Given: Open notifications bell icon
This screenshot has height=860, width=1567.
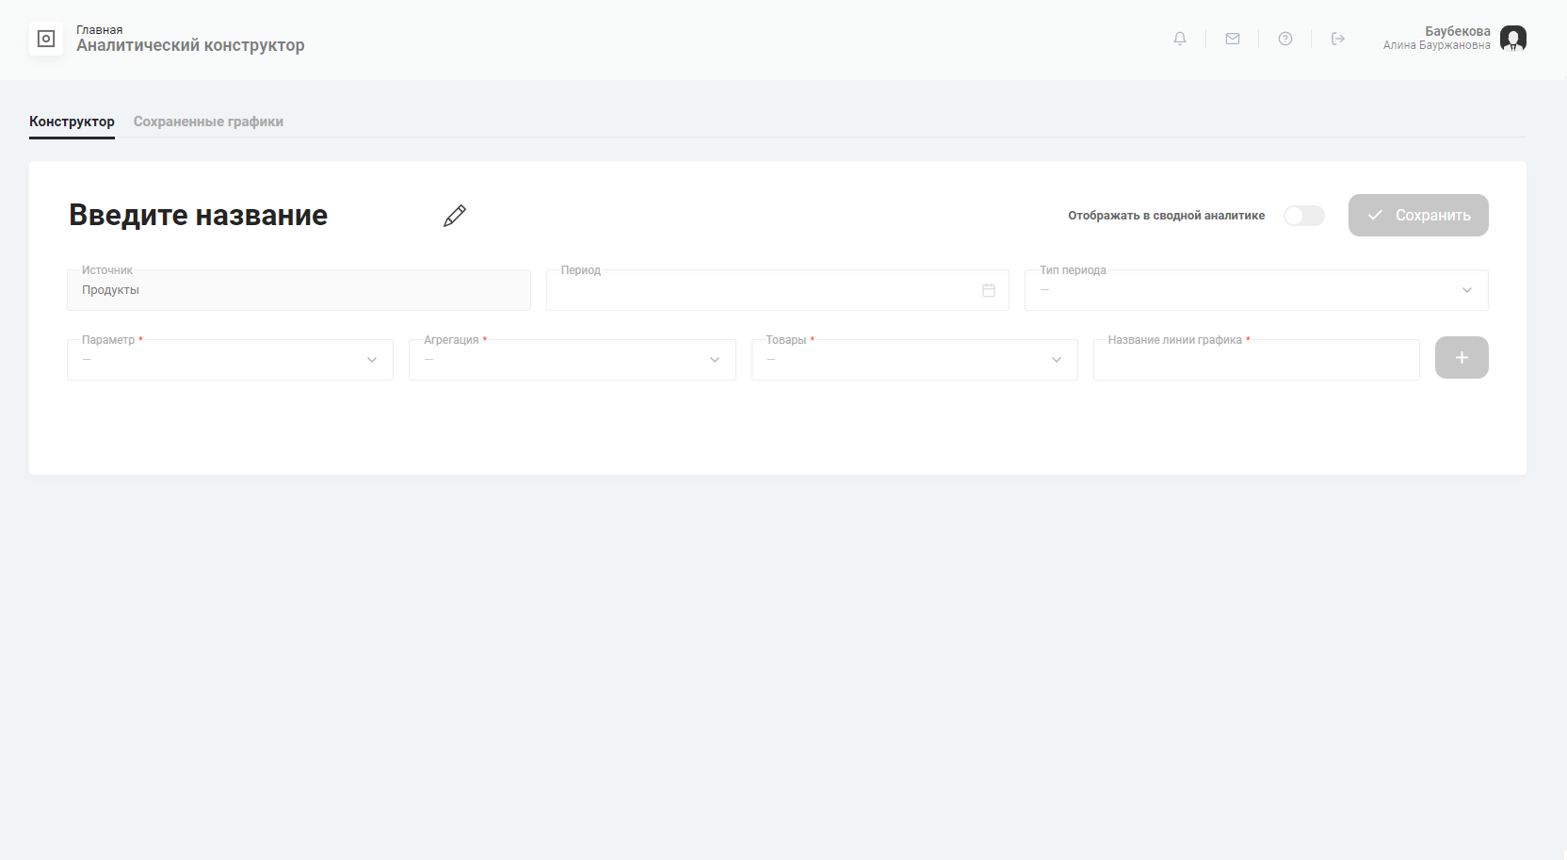Looking at the screenshot, I should tap(1180, 39).
